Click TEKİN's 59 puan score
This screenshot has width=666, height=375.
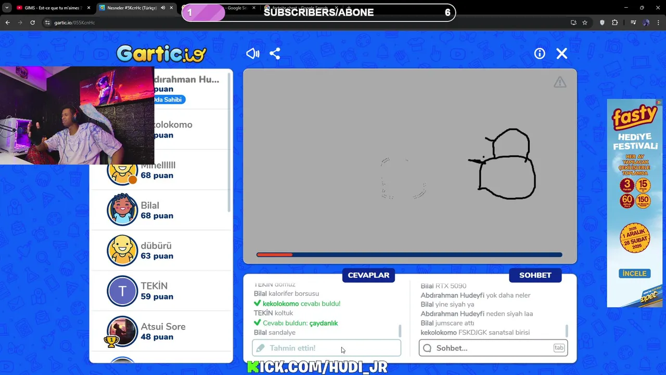pyautogui.click(x=157, y=296)
